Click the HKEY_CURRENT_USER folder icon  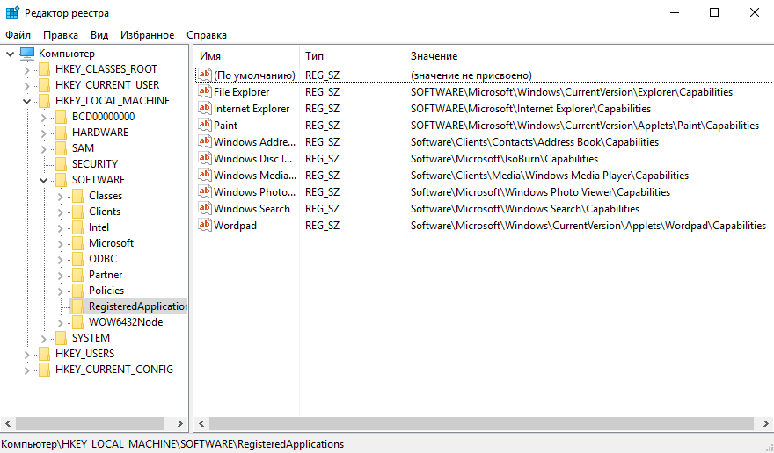(45, 85)
